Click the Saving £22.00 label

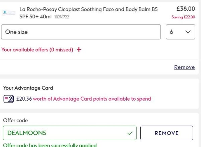(183, 17)
